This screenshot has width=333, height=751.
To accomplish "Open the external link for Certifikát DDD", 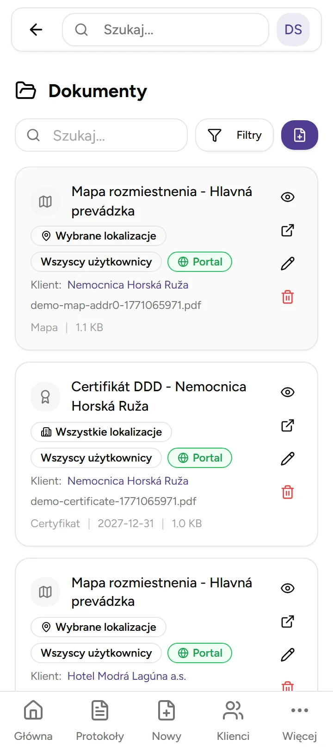I will (x=287, y=425).
